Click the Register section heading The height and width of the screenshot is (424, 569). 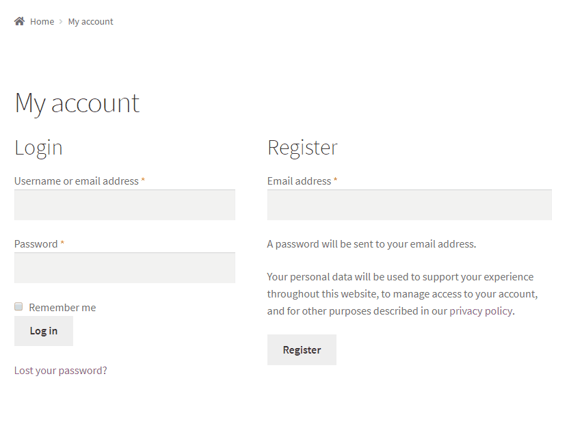pos(302,147)
